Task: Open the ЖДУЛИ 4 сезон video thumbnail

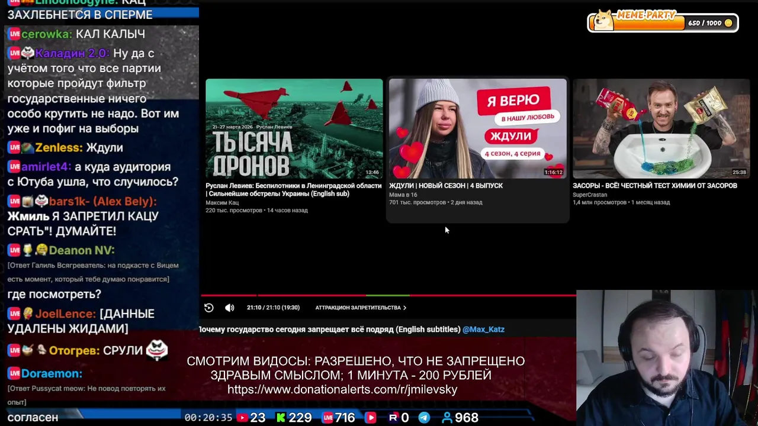Action: click(x=478, y=128)
